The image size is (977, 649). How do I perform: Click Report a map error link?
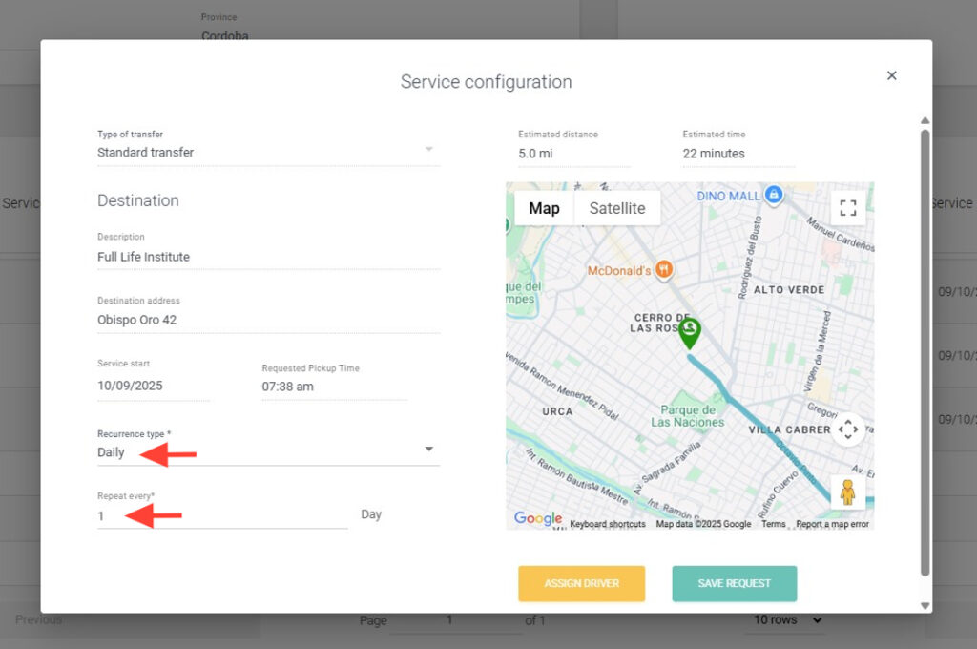point(832,524)
